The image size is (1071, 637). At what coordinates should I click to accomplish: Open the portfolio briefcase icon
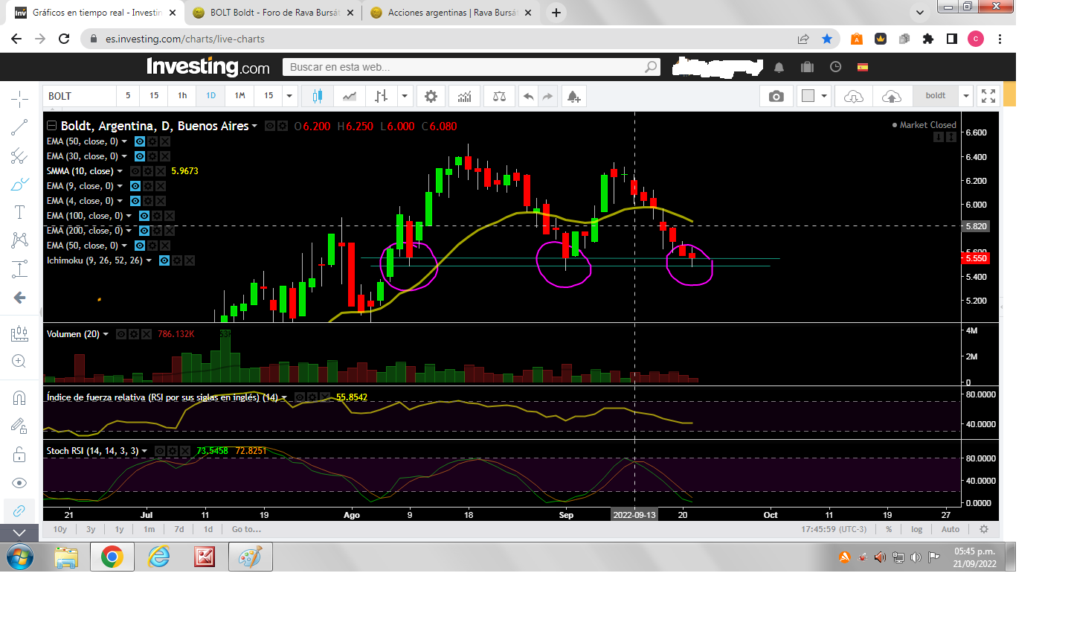[807, 67]
